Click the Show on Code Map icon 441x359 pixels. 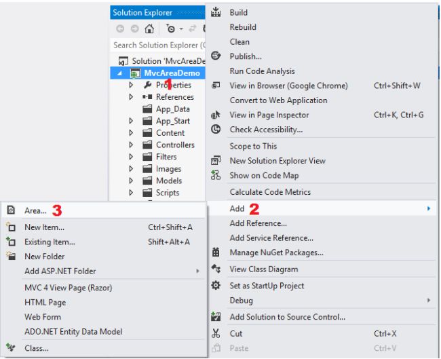pos(216,175)
